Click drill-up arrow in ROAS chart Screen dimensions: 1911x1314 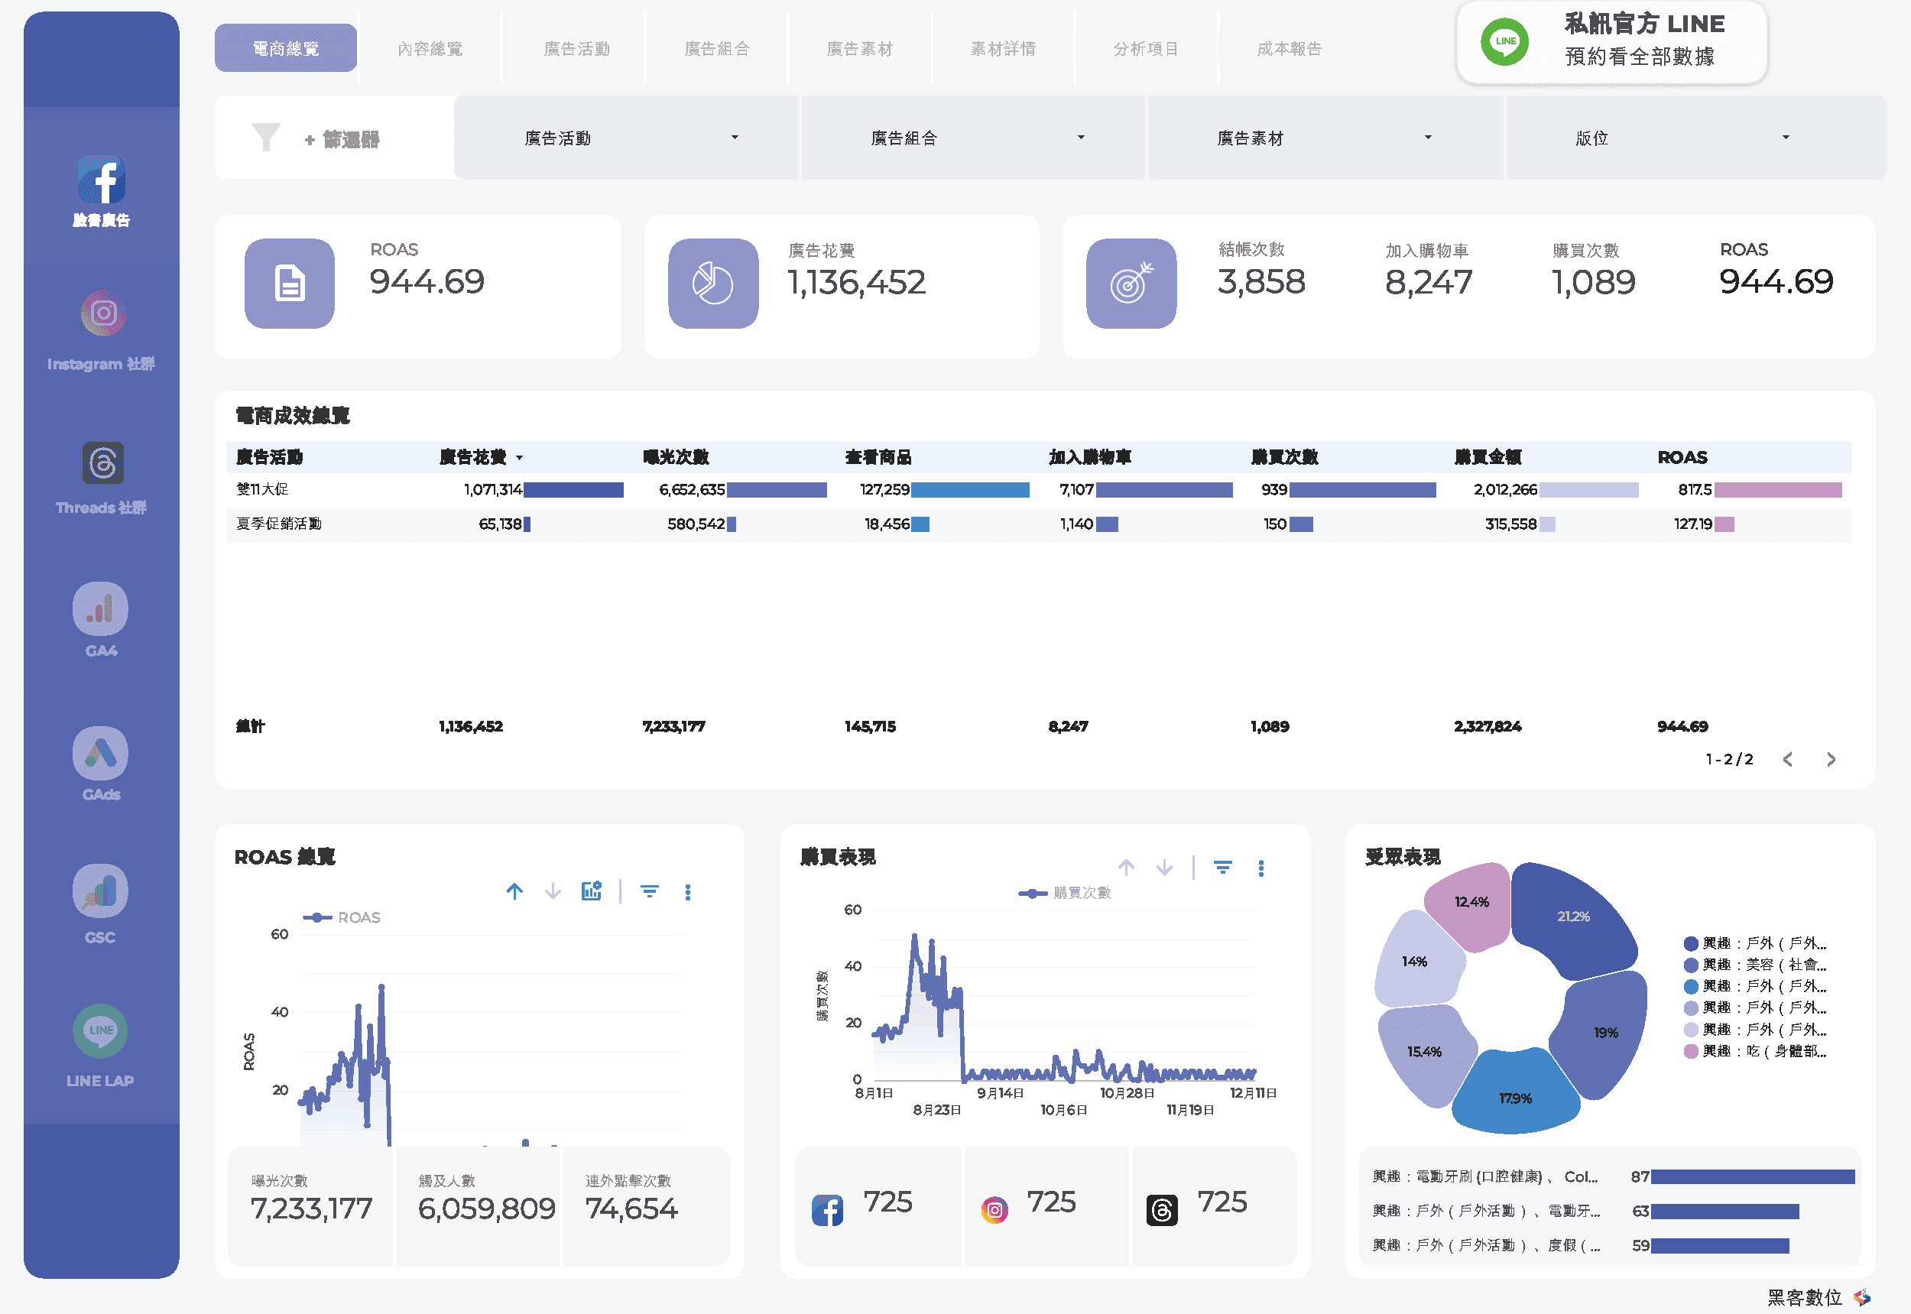pyautogui.click(x=514, y=891)
